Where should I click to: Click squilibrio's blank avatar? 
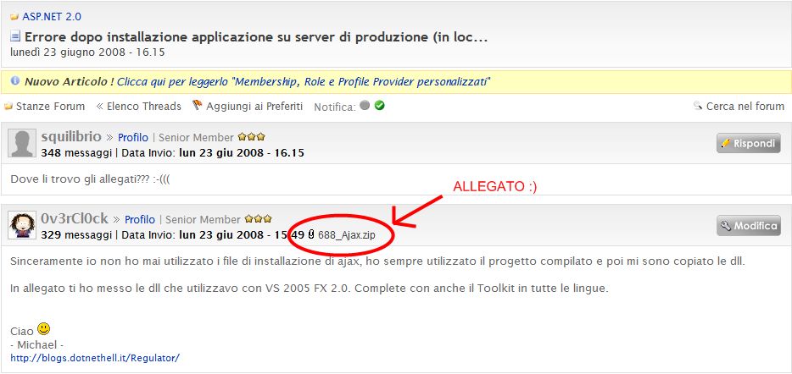click(x=22, y=143)
